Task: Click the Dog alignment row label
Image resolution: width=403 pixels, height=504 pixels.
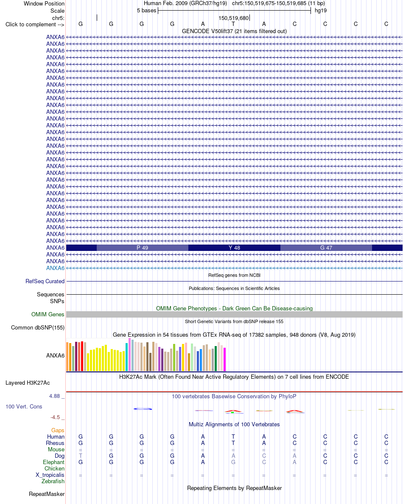Action: coord(60,456)
